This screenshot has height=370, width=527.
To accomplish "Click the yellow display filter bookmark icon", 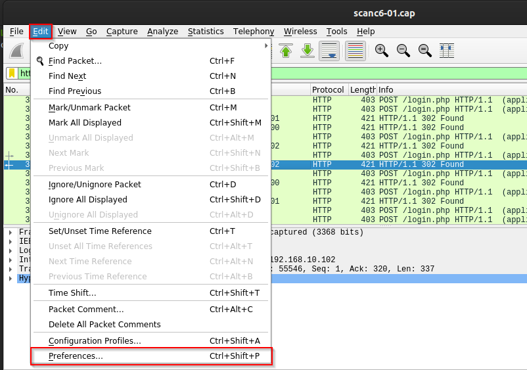I will coord(12,74).
